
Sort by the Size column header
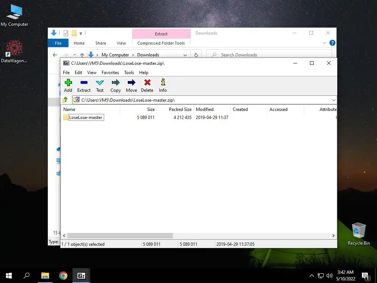[x=138, y=109]
